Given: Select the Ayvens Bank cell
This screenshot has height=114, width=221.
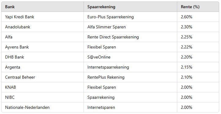Looking at the screenshot, I should [43, 47].
